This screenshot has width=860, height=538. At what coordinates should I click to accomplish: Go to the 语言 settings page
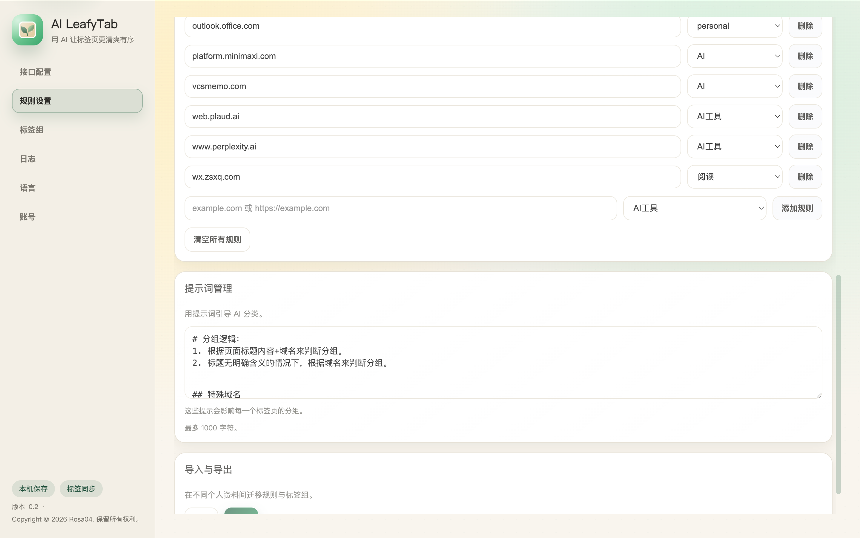tap(28, 188)
